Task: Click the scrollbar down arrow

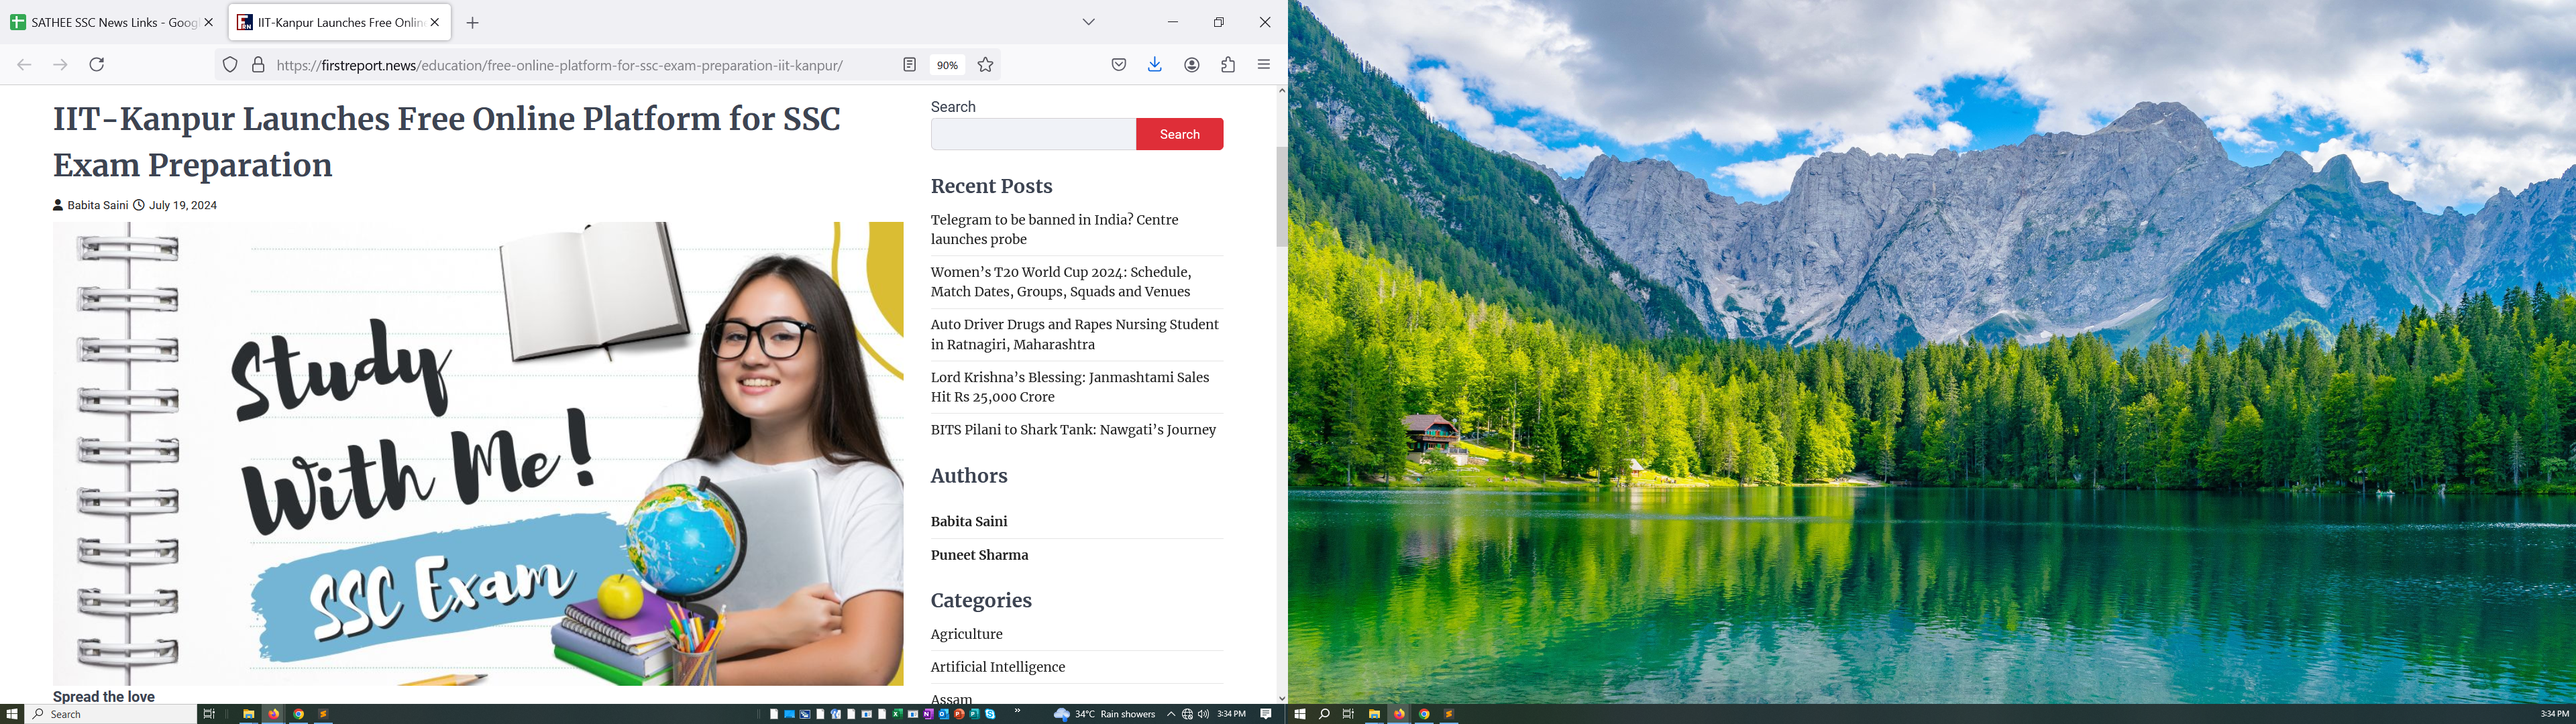Action: click(x=1282, y=698)
